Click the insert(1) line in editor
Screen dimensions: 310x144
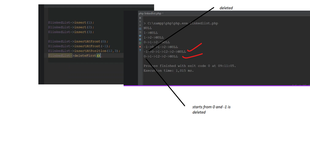(71, 23)
